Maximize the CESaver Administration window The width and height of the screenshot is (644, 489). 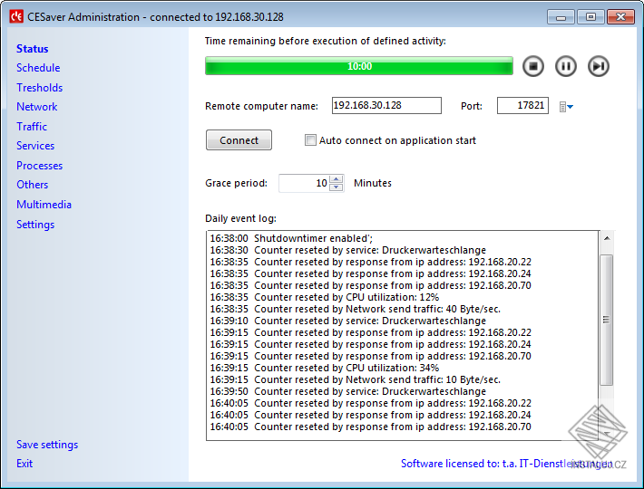(590, 17)
